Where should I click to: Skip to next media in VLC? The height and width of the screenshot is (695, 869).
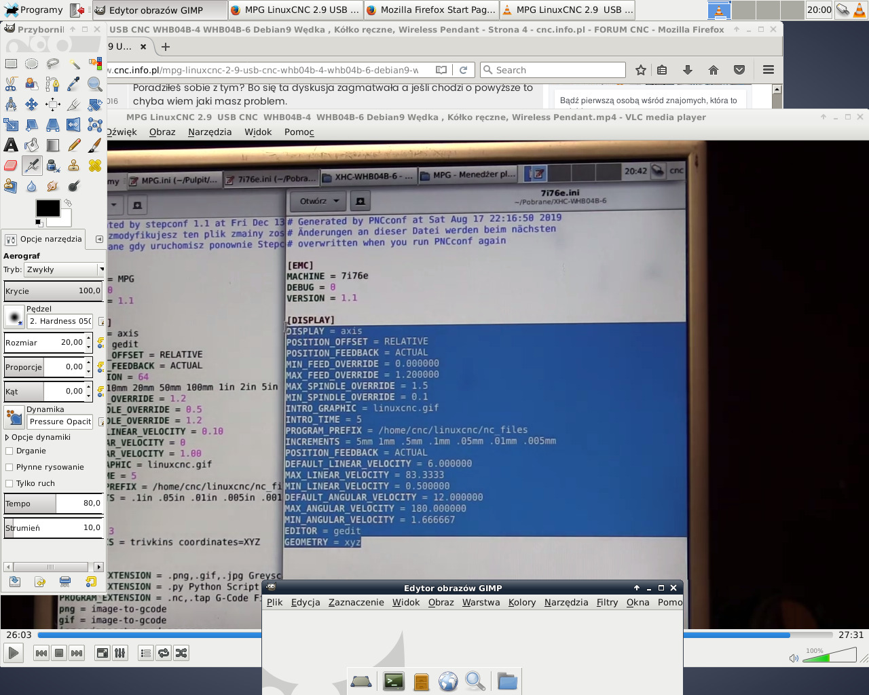77,653
